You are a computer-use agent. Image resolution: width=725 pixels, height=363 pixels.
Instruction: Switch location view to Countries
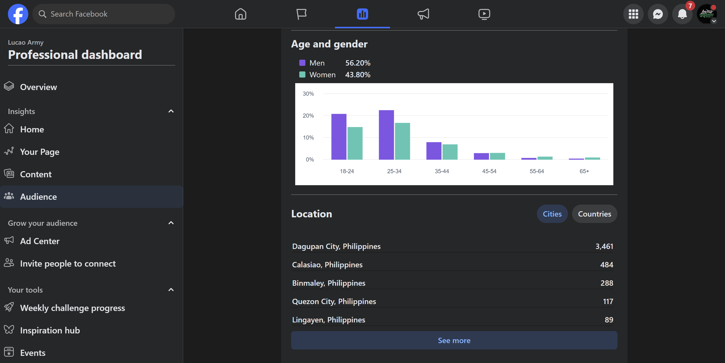coord(594,214)
